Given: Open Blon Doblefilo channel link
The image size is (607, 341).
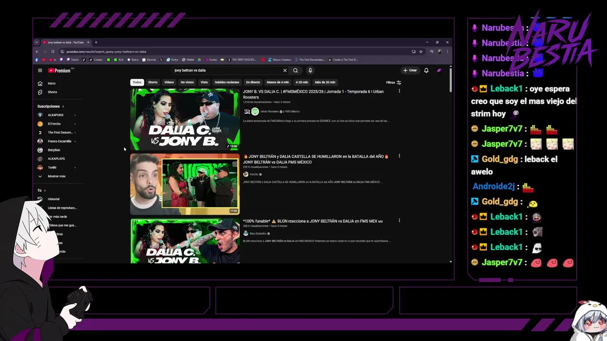Looking at the screenshot, I should pyautogui.click(x=258, y=233).
